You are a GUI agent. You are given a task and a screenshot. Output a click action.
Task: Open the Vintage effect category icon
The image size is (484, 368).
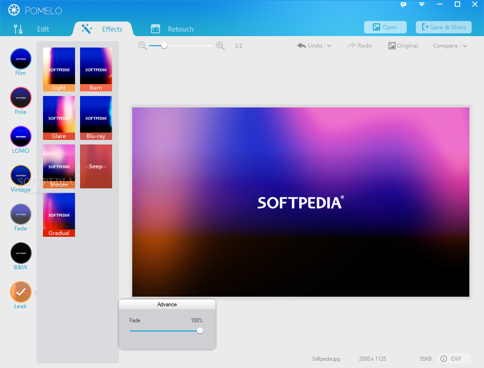tap(21, 175)
